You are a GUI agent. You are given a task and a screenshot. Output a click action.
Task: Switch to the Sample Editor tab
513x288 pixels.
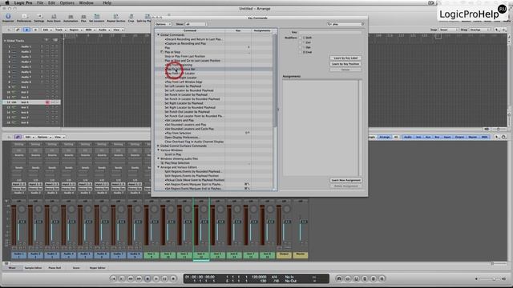(x=33, y=268)
